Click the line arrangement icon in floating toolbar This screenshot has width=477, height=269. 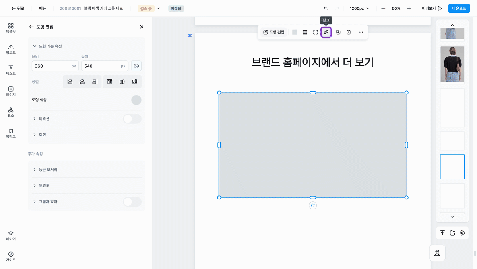point(305,32)
